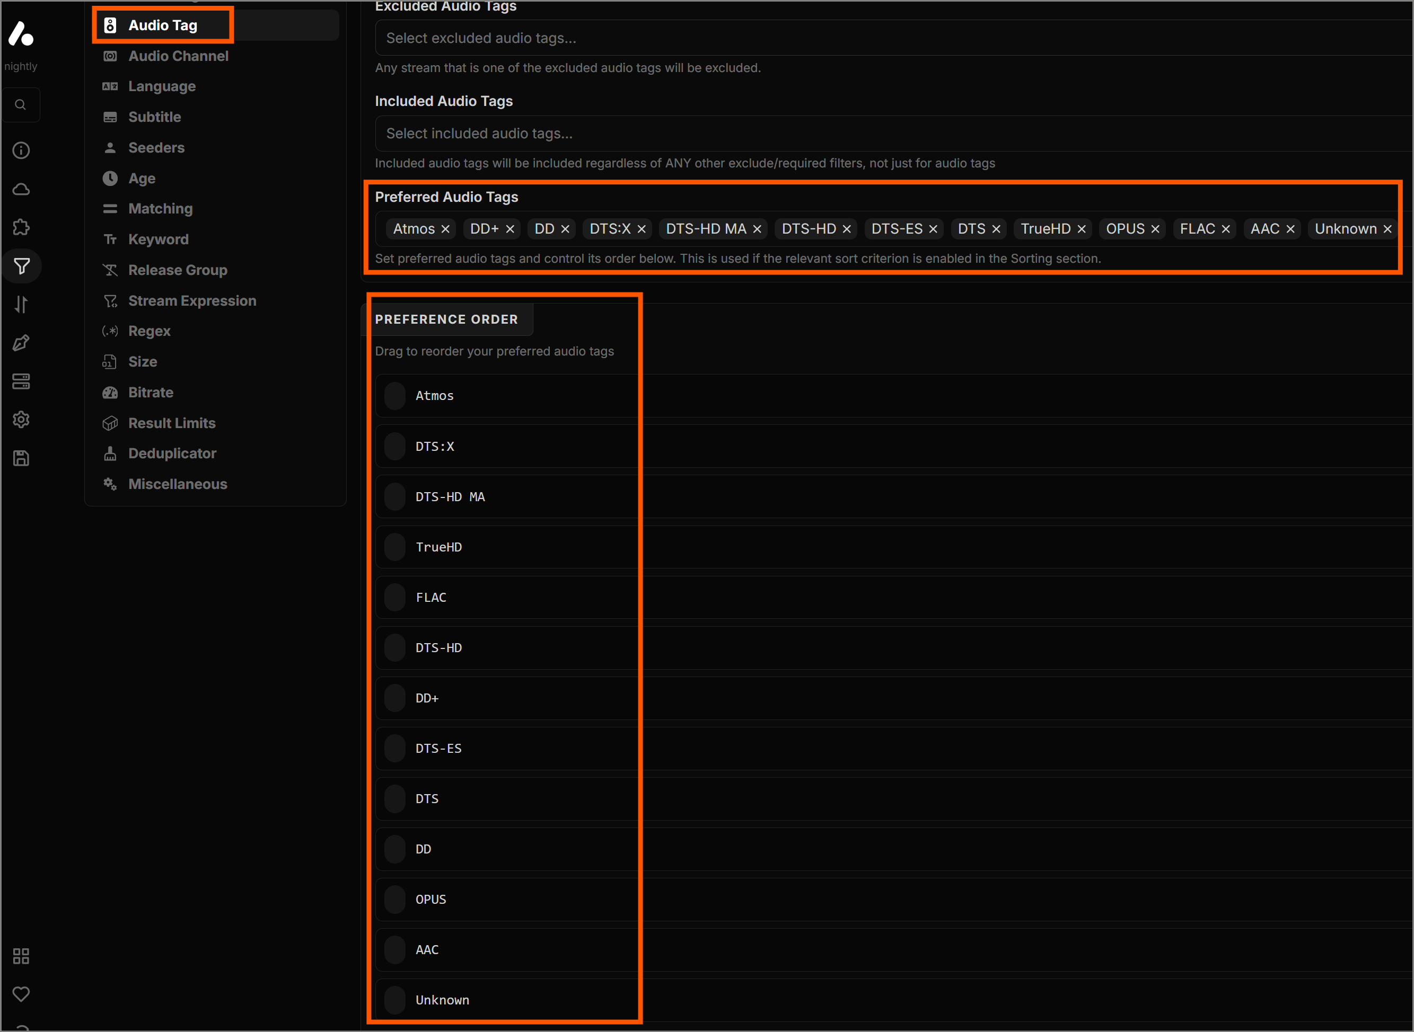Open the Regex filter section
The image size is (1414, 1032).
[x=216, y=331]
